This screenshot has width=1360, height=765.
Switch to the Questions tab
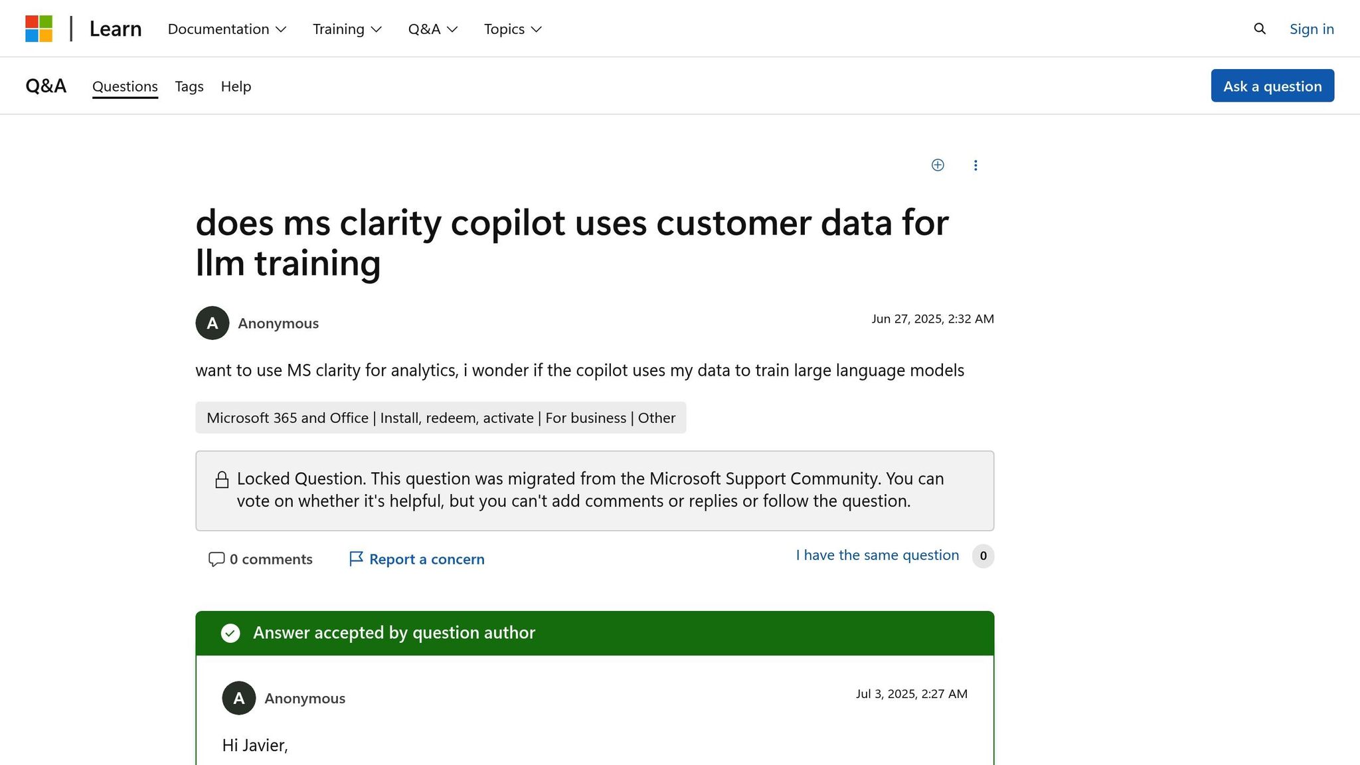tap(125, 86)
